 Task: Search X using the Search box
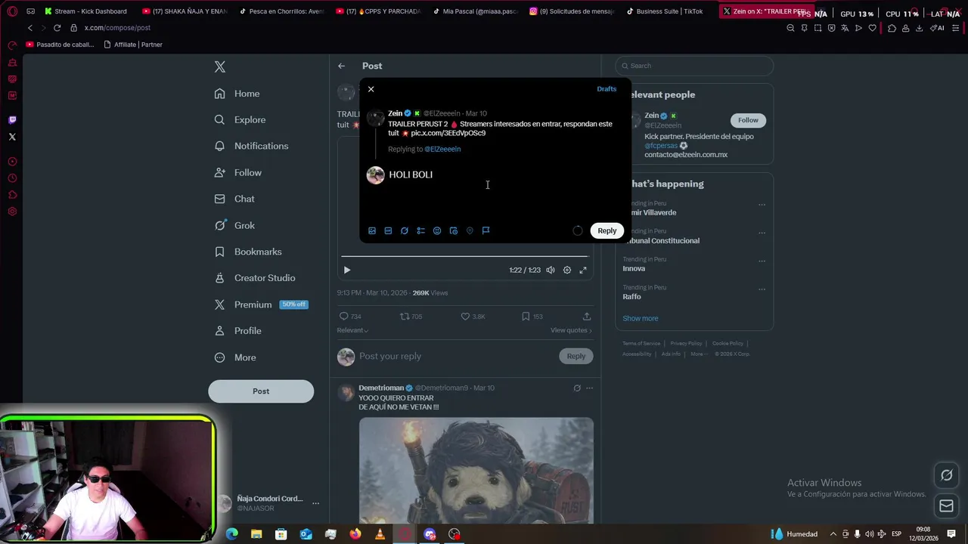tap(694, 66)
